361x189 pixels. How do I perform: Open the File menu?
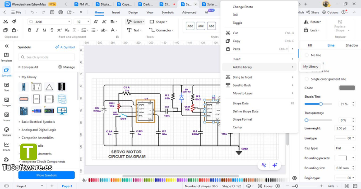pos(16,12)
